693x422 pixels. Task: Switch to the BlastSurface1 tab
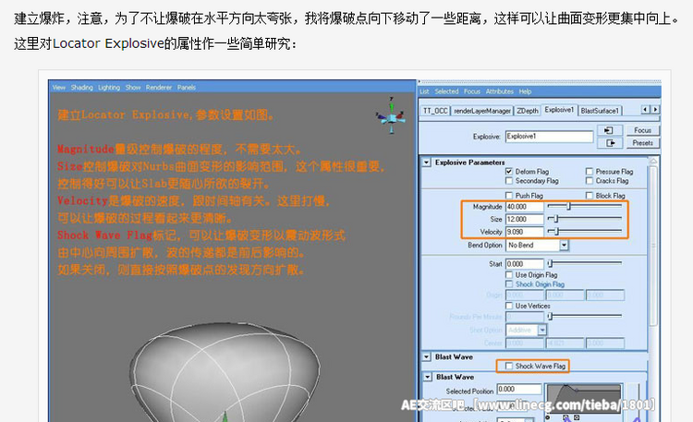(601, 111)
